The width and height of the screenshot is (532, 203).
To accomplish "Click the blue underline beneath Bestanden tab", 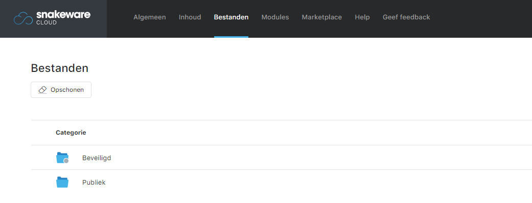I will [231, 37].
